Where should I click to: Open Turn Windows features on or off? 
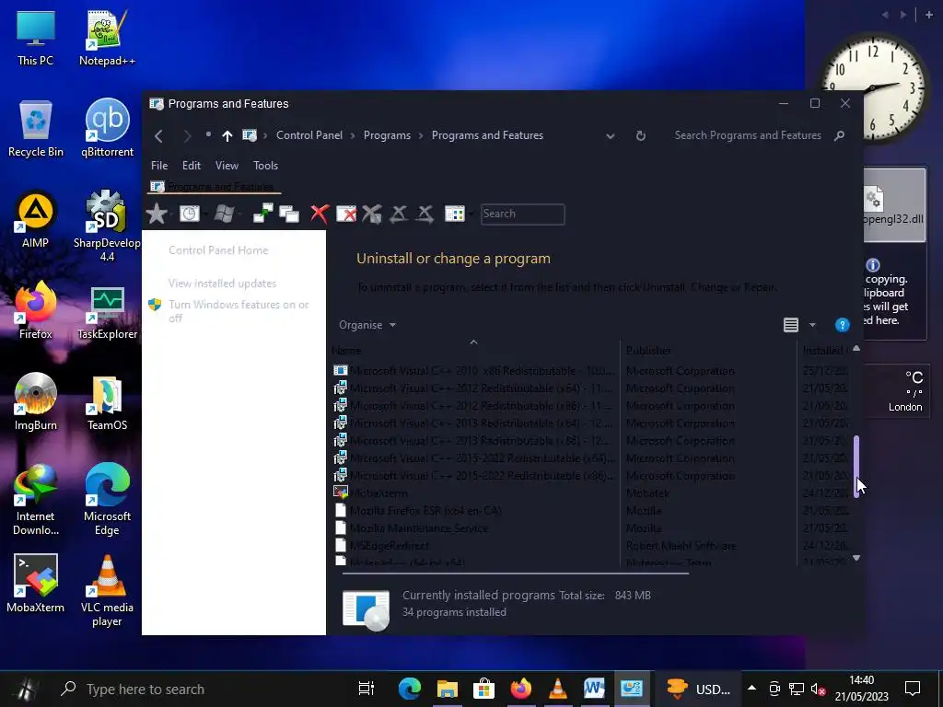[x=239, y=311]
